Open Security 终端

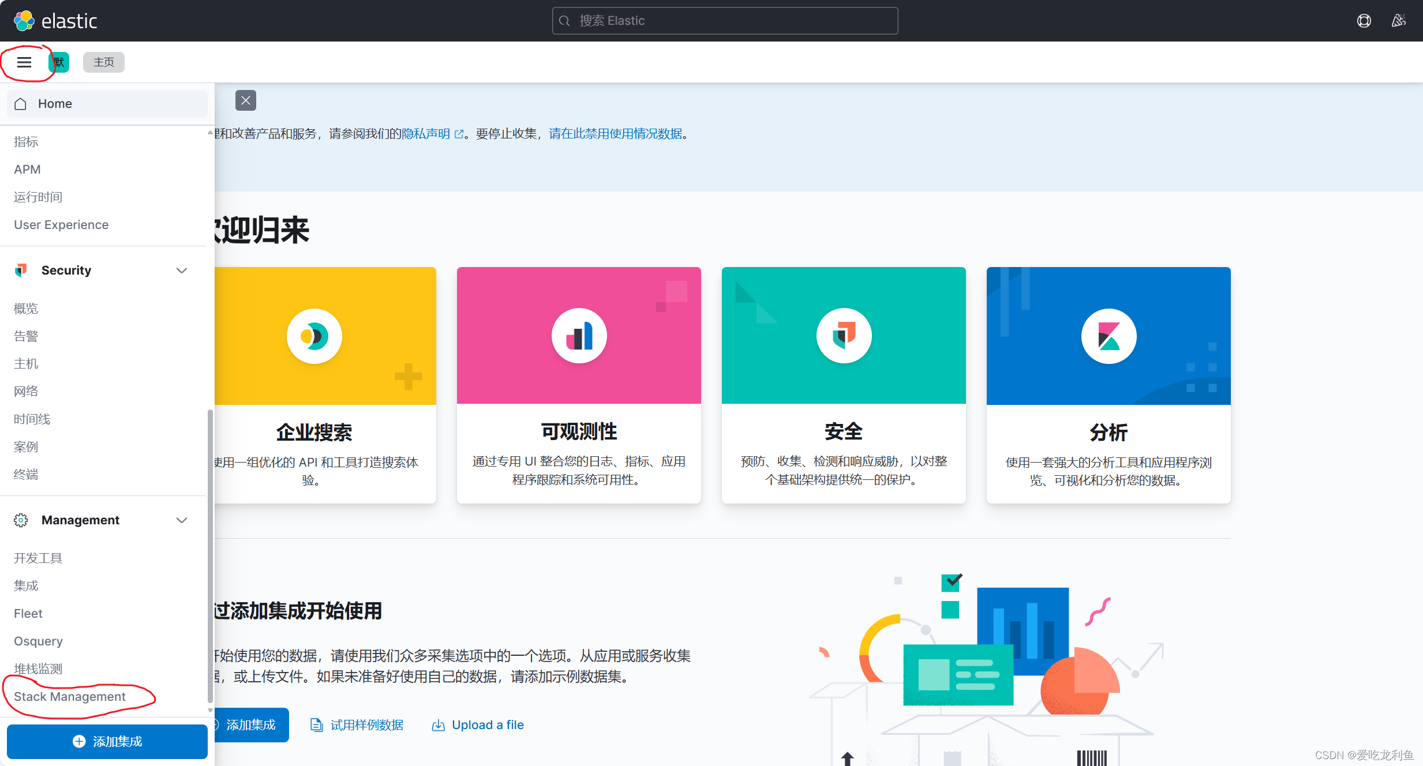[x=26, y=475]
